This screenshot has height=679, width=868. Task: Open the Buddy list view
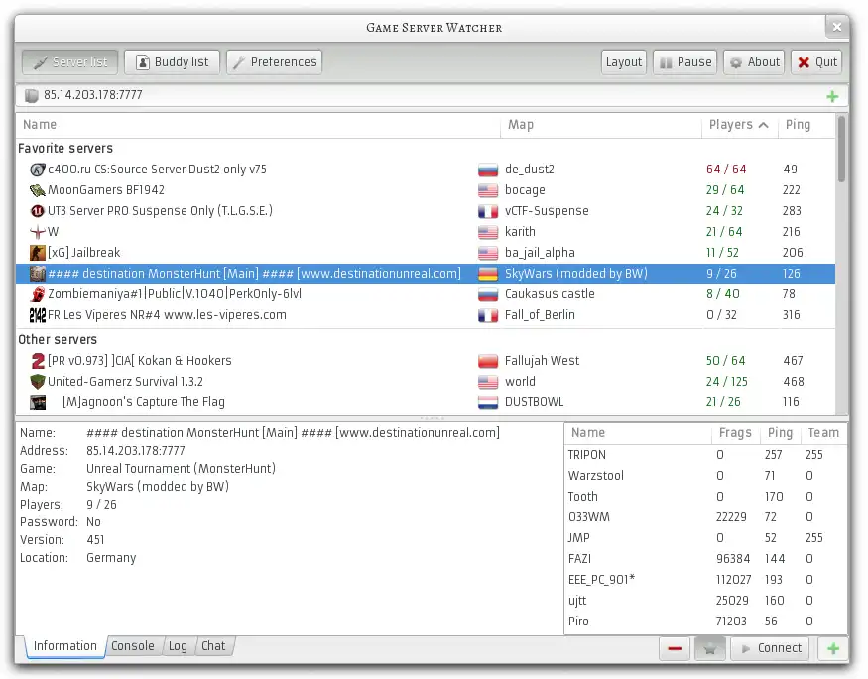pyautogui.click(x=173, y=61)
